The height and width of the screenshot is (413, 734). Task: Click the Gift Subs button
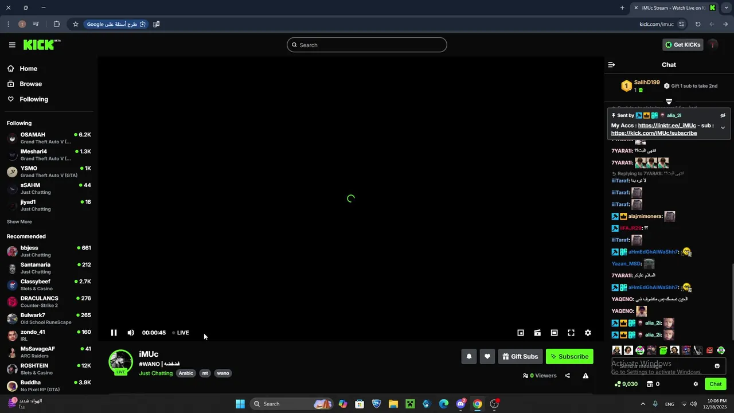point(520,356)
